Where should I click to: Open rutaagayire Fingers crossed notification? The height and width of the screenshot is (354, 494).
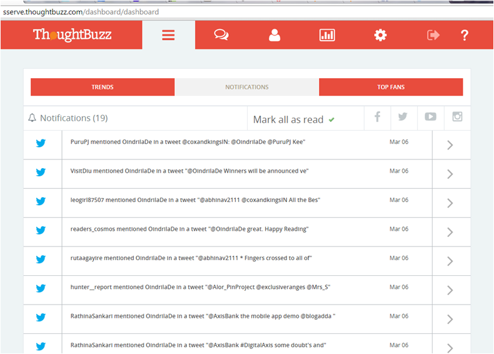[x=191, y=258]
